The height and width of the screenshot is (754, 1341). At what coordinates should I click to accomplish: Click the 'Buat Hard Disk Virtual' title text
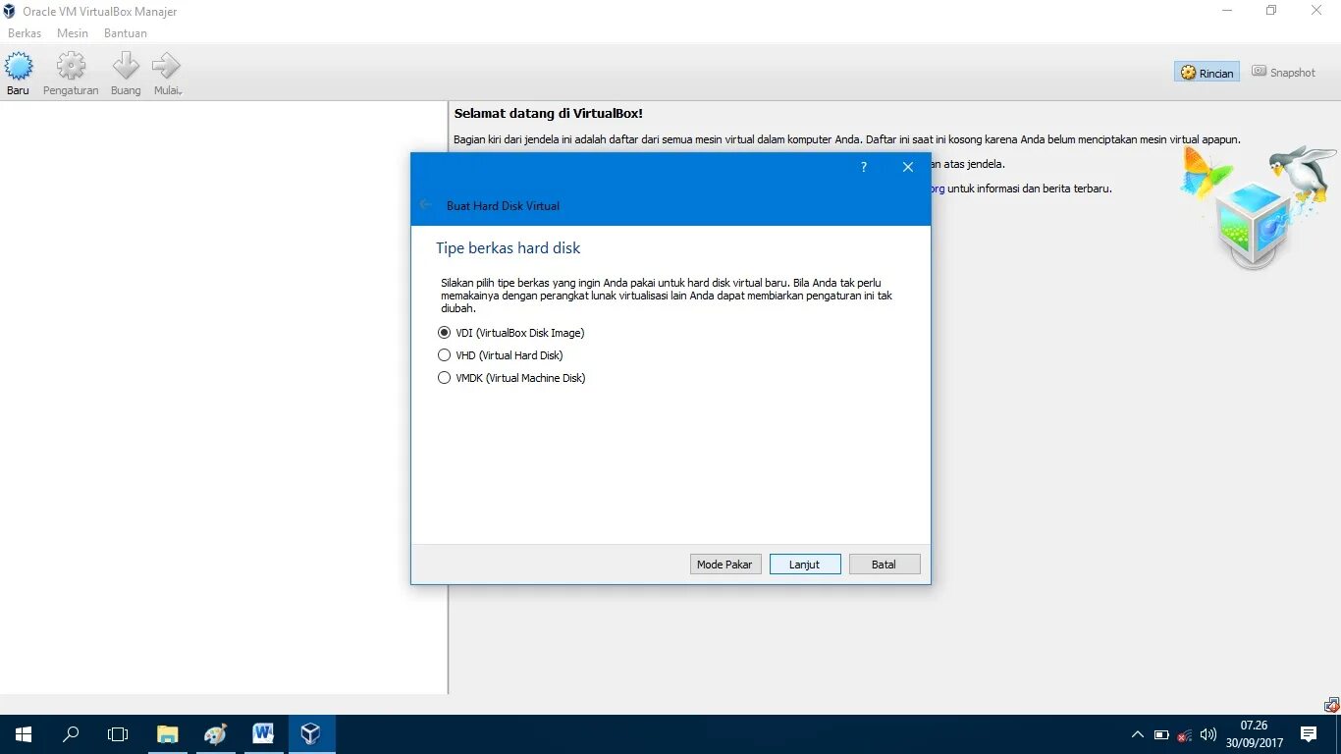point(503,206)
